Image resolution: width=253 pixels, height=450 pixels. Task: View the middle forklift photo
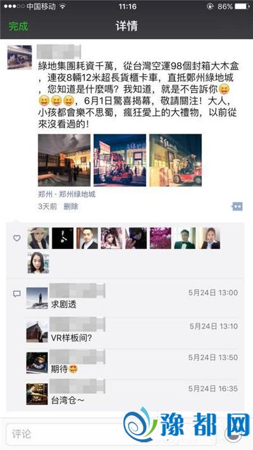[x=120, y=160]
